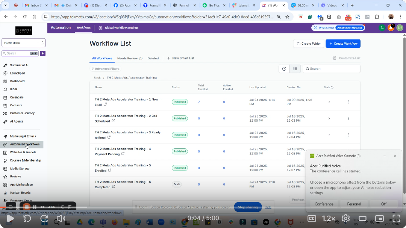Click the browser home icon
This screenshot has width=406, height=228.
pos(34,17)
